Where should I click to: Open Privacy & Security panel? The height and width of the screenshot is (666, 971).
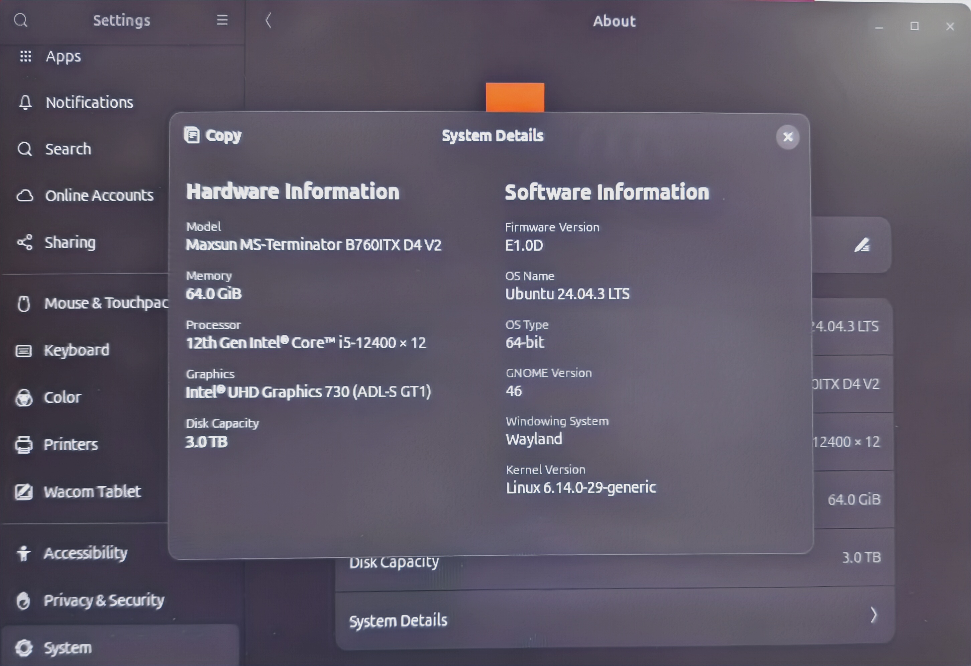click(x=104, y=600)
